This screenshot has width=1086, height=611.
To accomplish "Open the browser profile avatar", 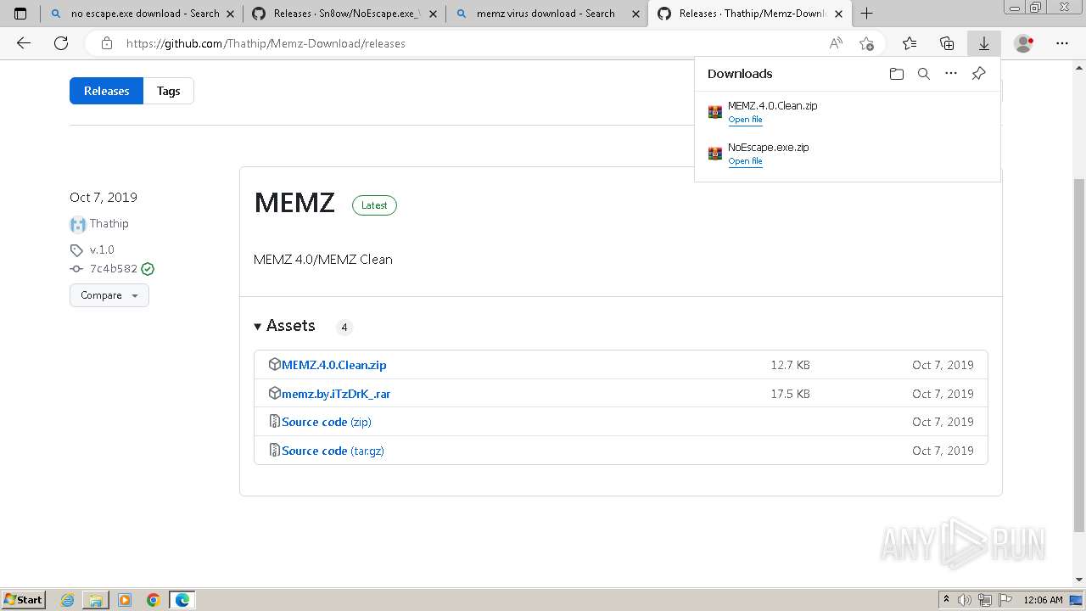I will [1024, 43].
